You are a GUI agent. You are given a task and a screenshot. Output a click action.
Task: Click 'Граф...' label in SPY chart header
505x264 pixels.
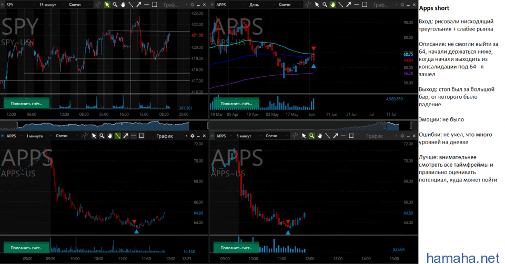(x=170, y=5)
